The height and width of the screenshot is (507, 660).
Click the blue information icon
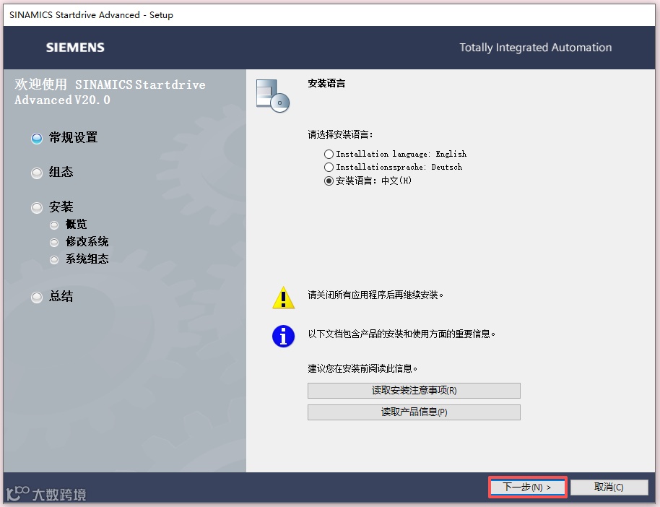[x=283, y=337]
